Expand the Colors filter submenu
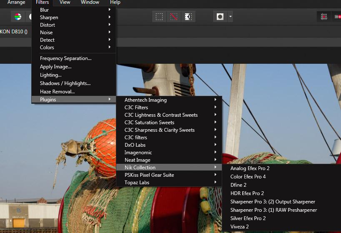 click(x=74, y=48)
